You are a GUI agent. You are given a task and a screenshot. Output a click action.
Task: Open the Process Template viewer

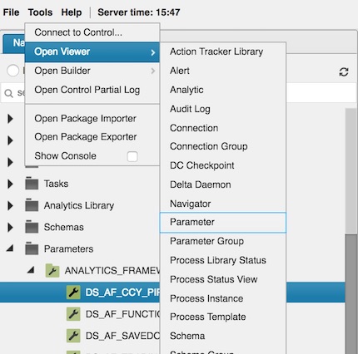(x=223, y=317)
